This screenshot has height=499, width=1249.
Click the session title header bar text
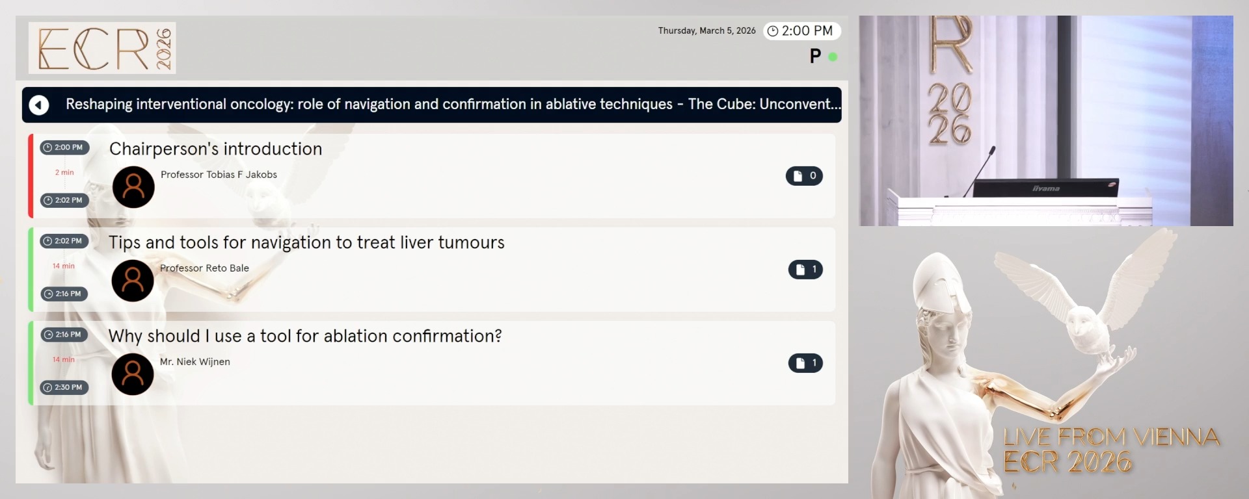coord(453,105)
